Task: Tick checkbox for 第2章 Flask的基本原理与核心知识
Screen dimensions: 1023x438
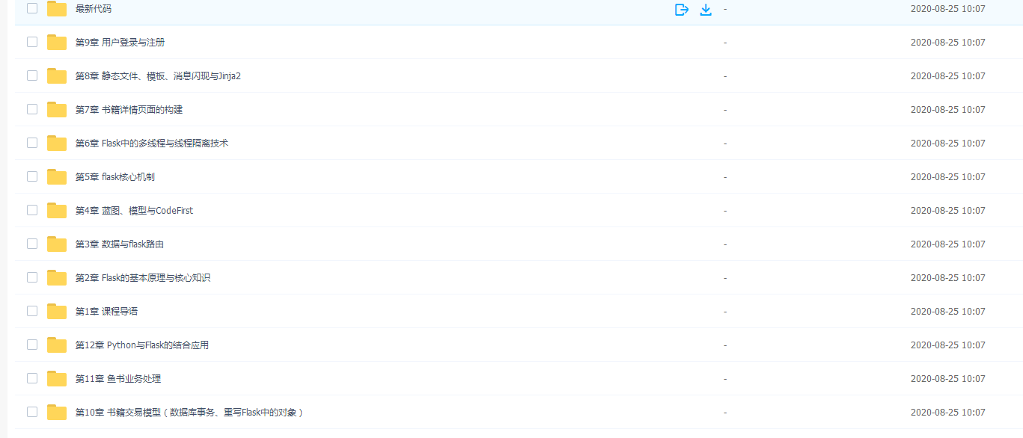Action: coord(32,277)
